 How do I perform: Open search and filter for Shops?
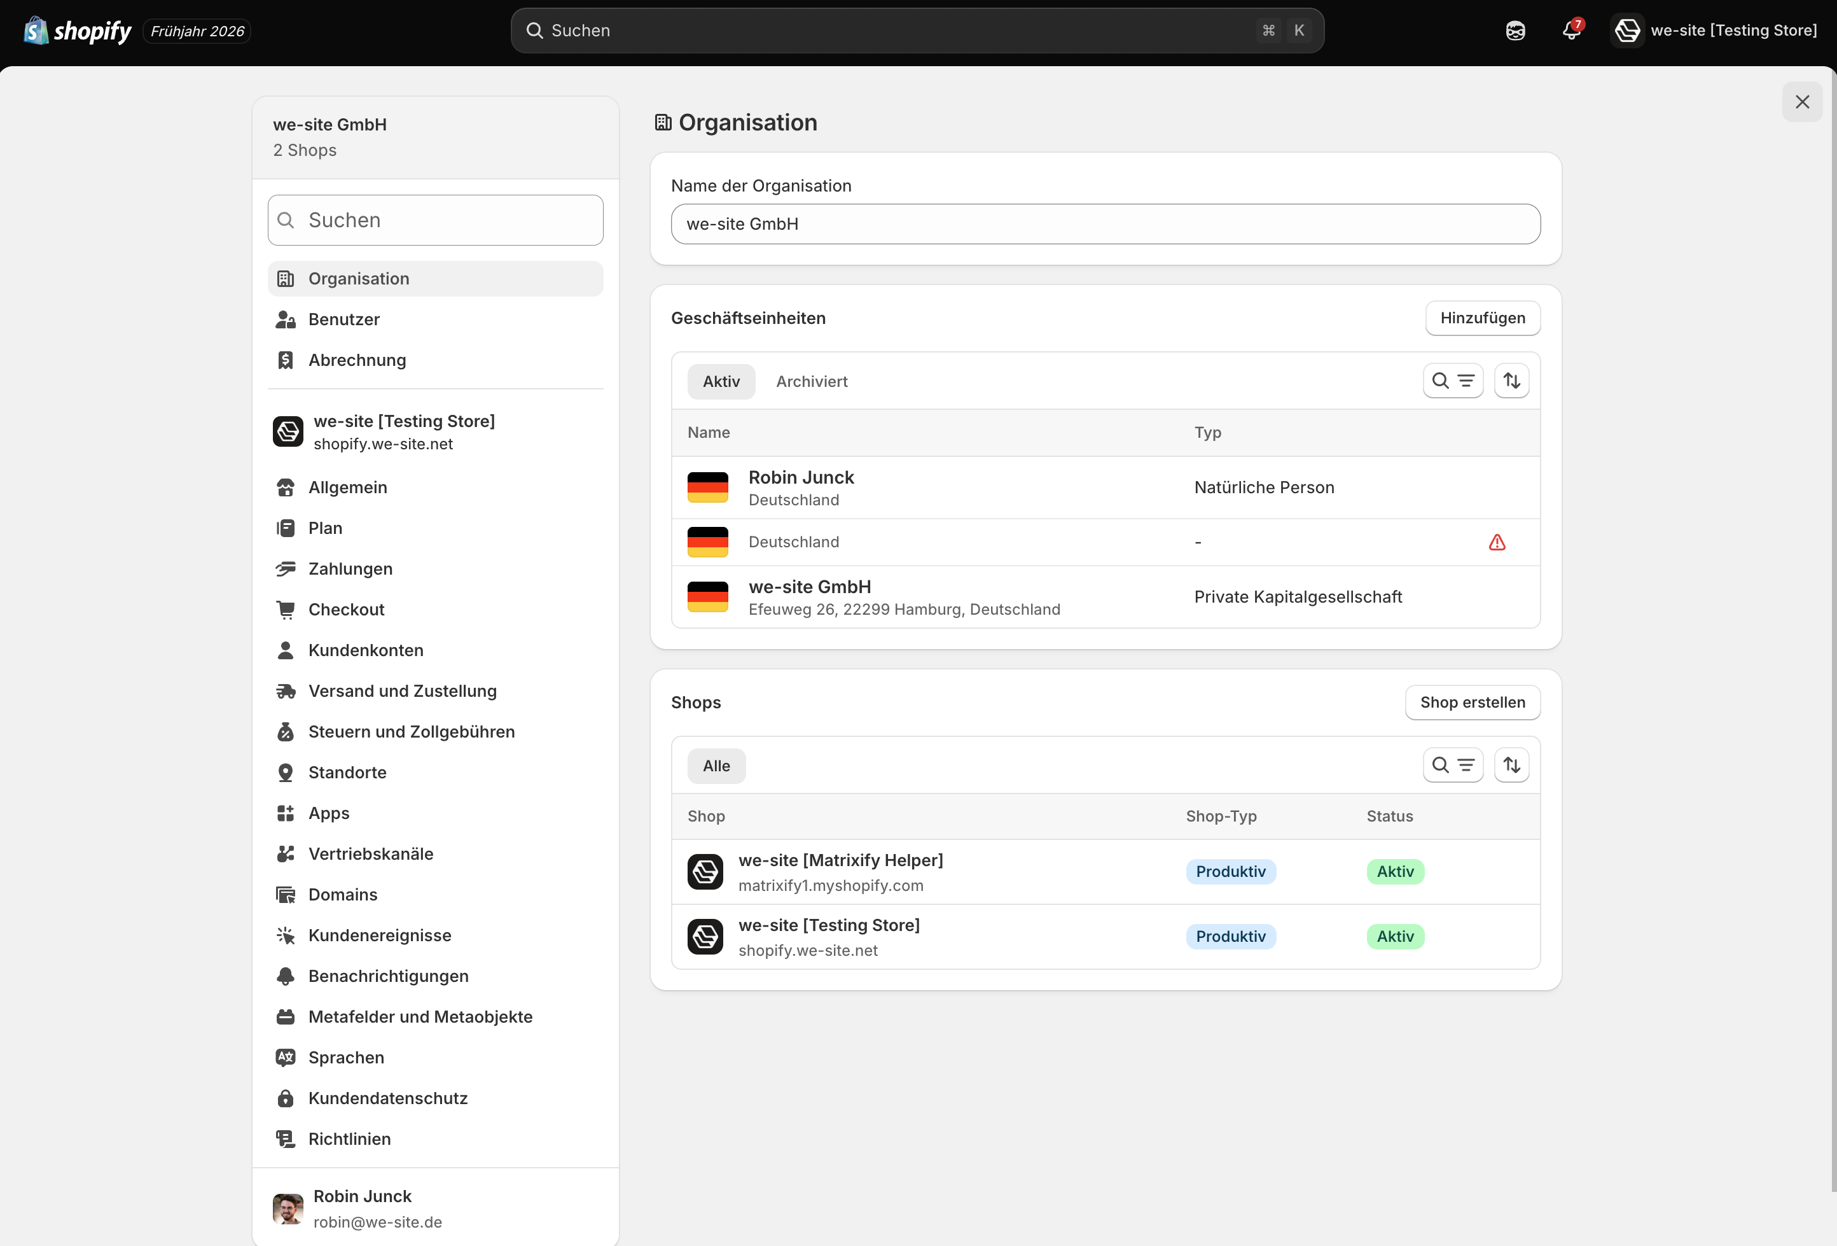click(1453, 766)
